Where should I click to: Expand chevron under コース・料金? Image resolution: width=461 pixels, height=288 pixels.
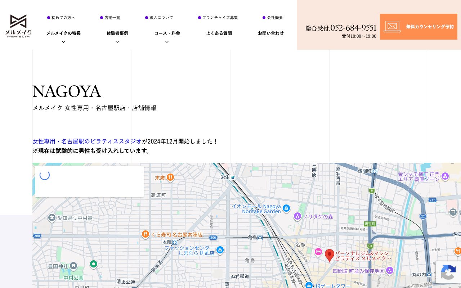[167, 42]
